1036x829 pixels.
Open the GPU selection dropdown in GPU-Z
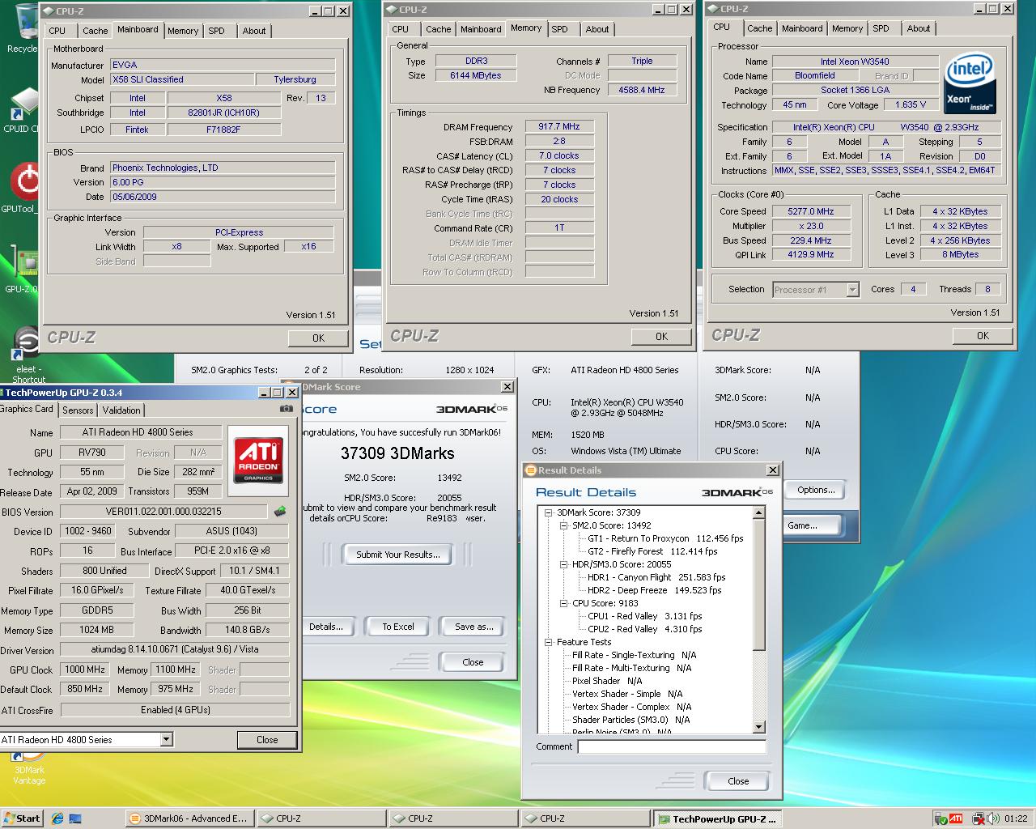pos(166,739)
